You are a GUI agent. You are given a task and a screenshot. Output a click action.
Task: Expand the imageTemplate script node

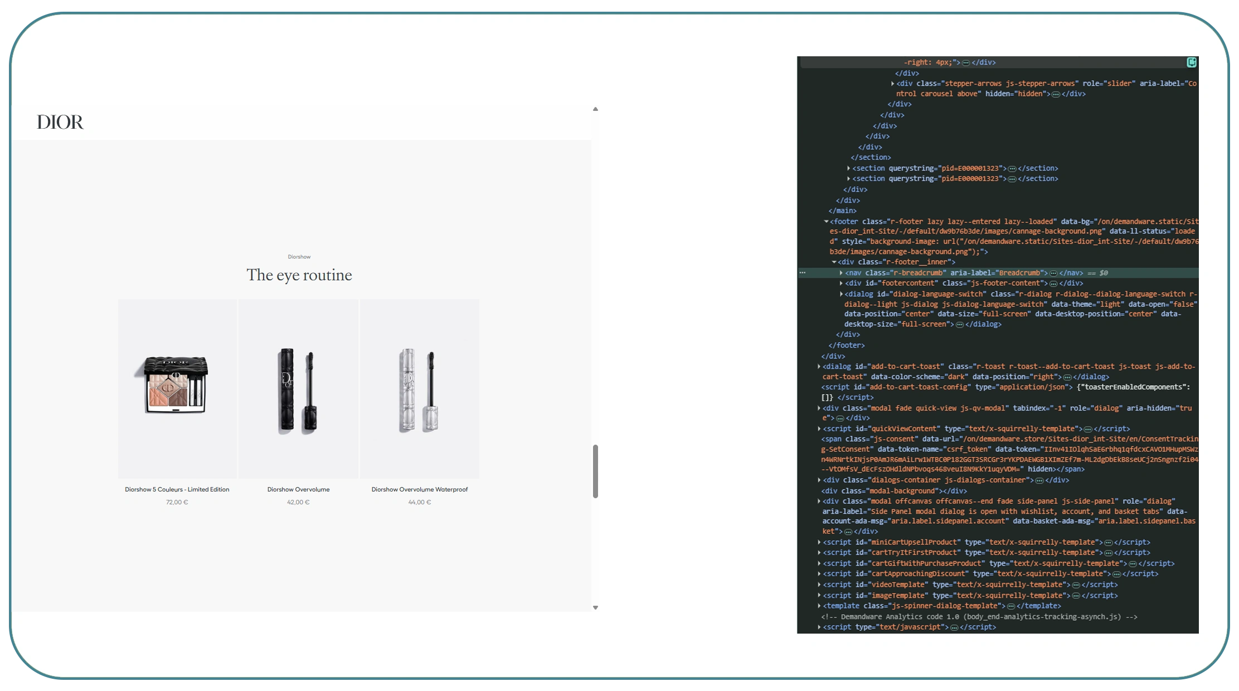(x=819, y=596)
